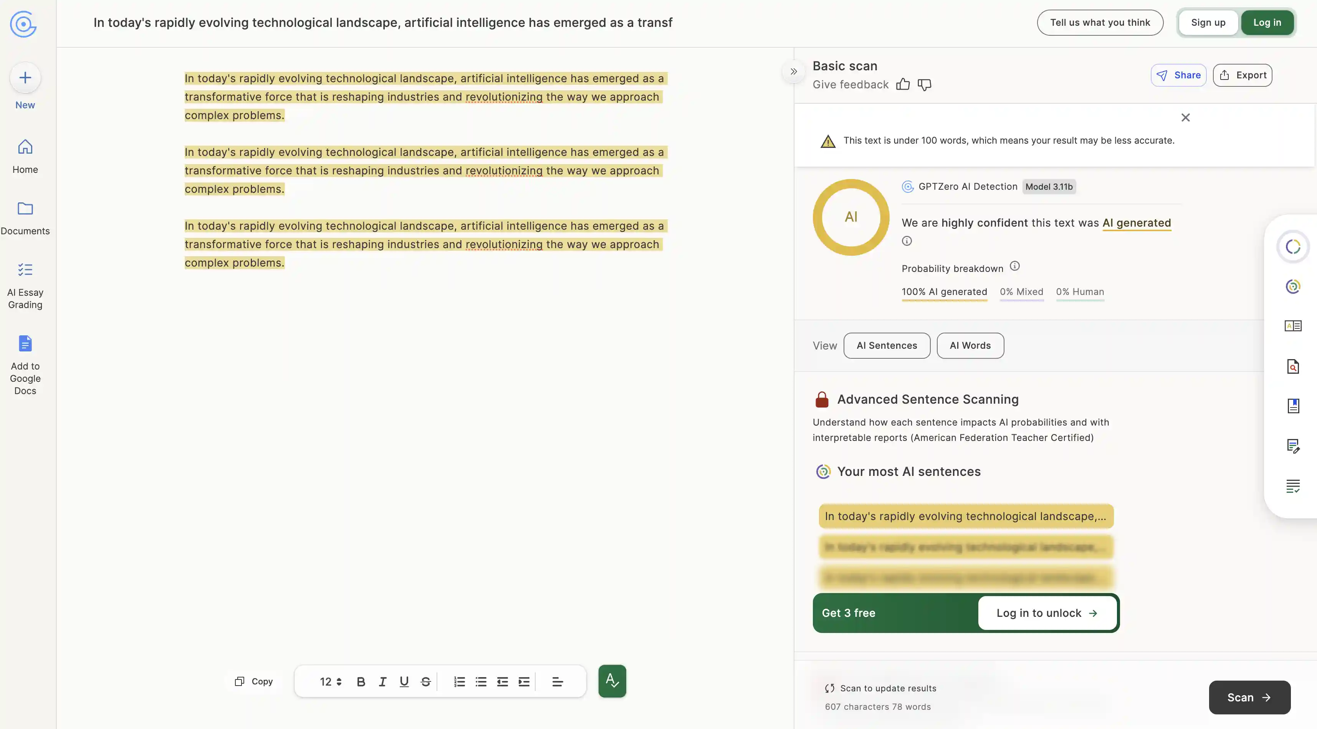Share the scan results

click(1178, 75)
